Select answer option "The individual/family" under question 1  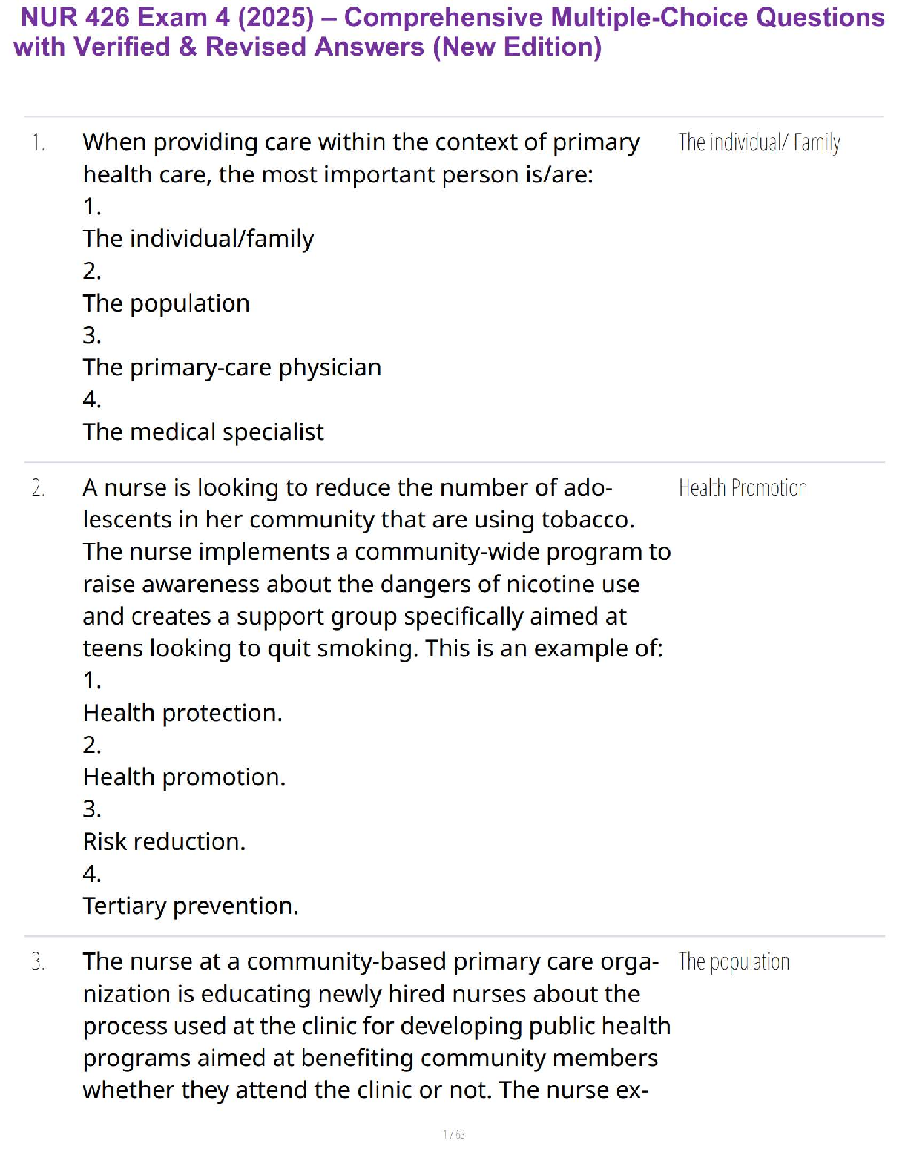[x=198, y=239]
